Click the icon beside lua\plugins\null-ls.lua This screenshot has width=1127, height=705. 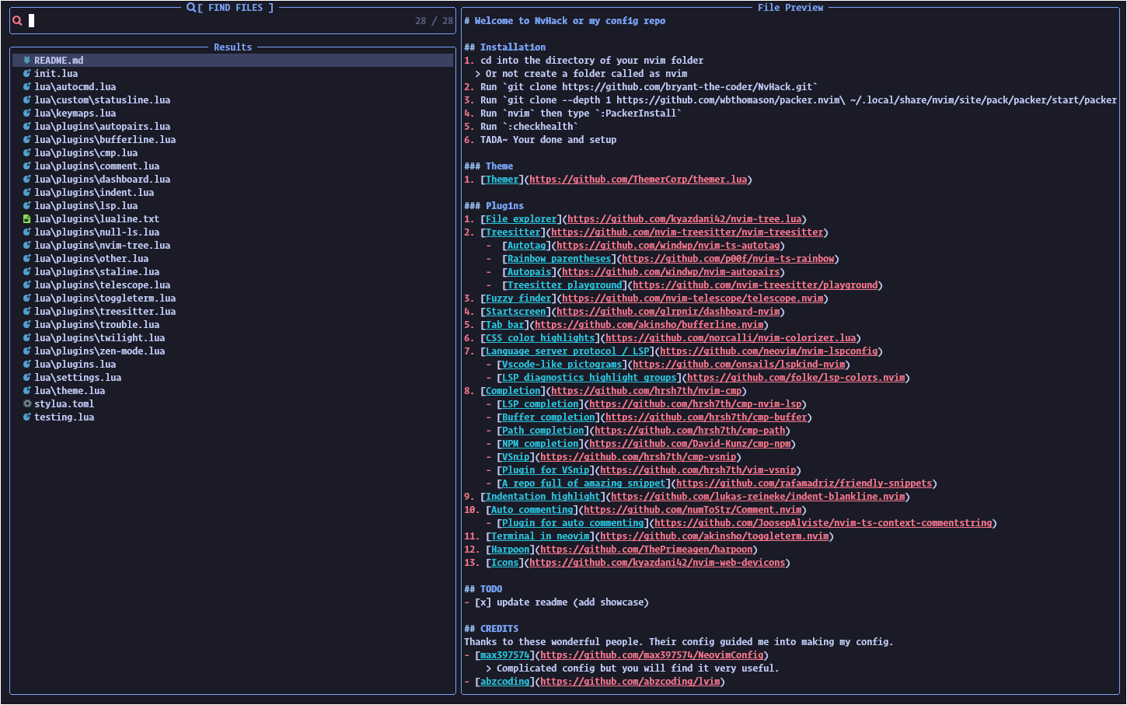click(x=26, y=232)
